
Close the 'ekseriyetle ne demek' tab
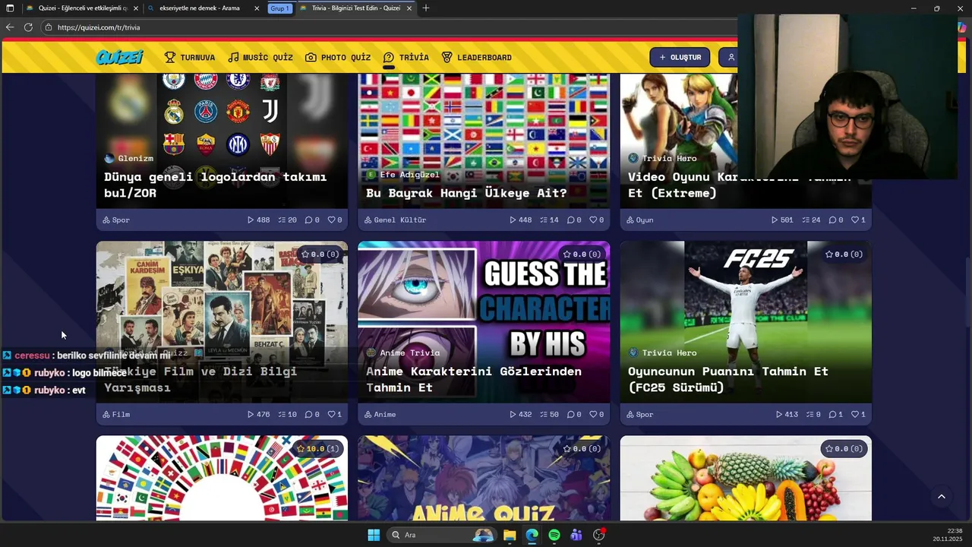click(x=257, y=8)
